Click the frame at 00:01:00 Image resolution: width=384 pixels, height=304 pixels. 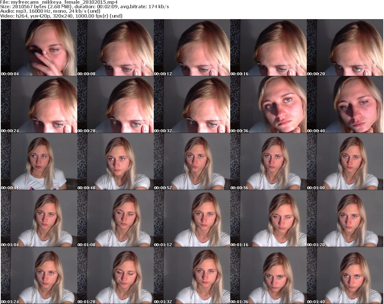point(345,162)
